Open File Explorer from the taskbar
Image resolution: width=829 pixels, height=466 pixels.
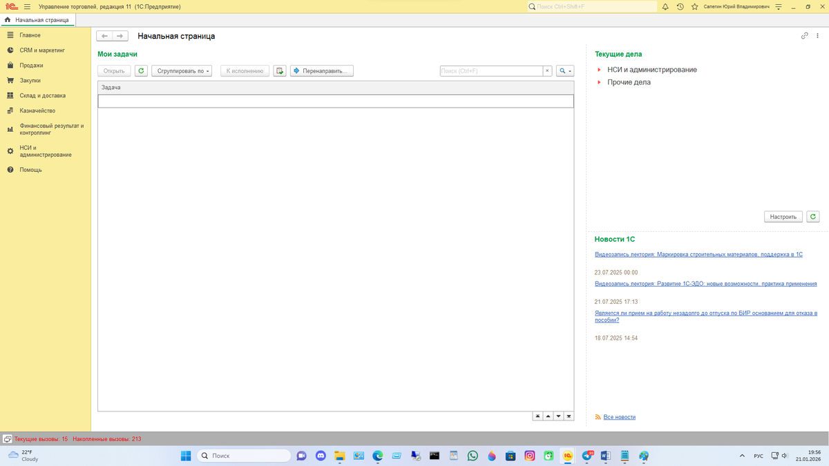(x=340, y=456)
